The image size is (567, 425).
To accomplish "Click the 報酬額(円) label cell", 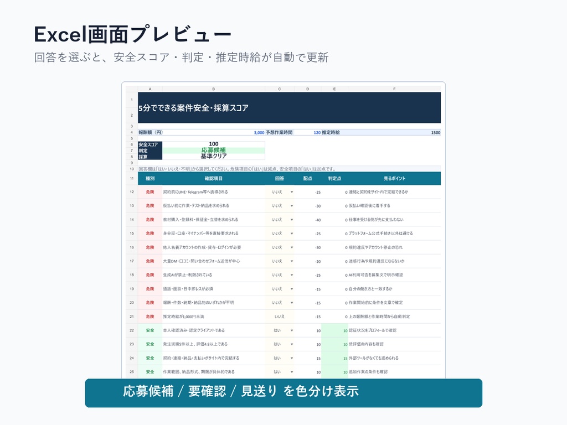I will [x=151, y=133].
